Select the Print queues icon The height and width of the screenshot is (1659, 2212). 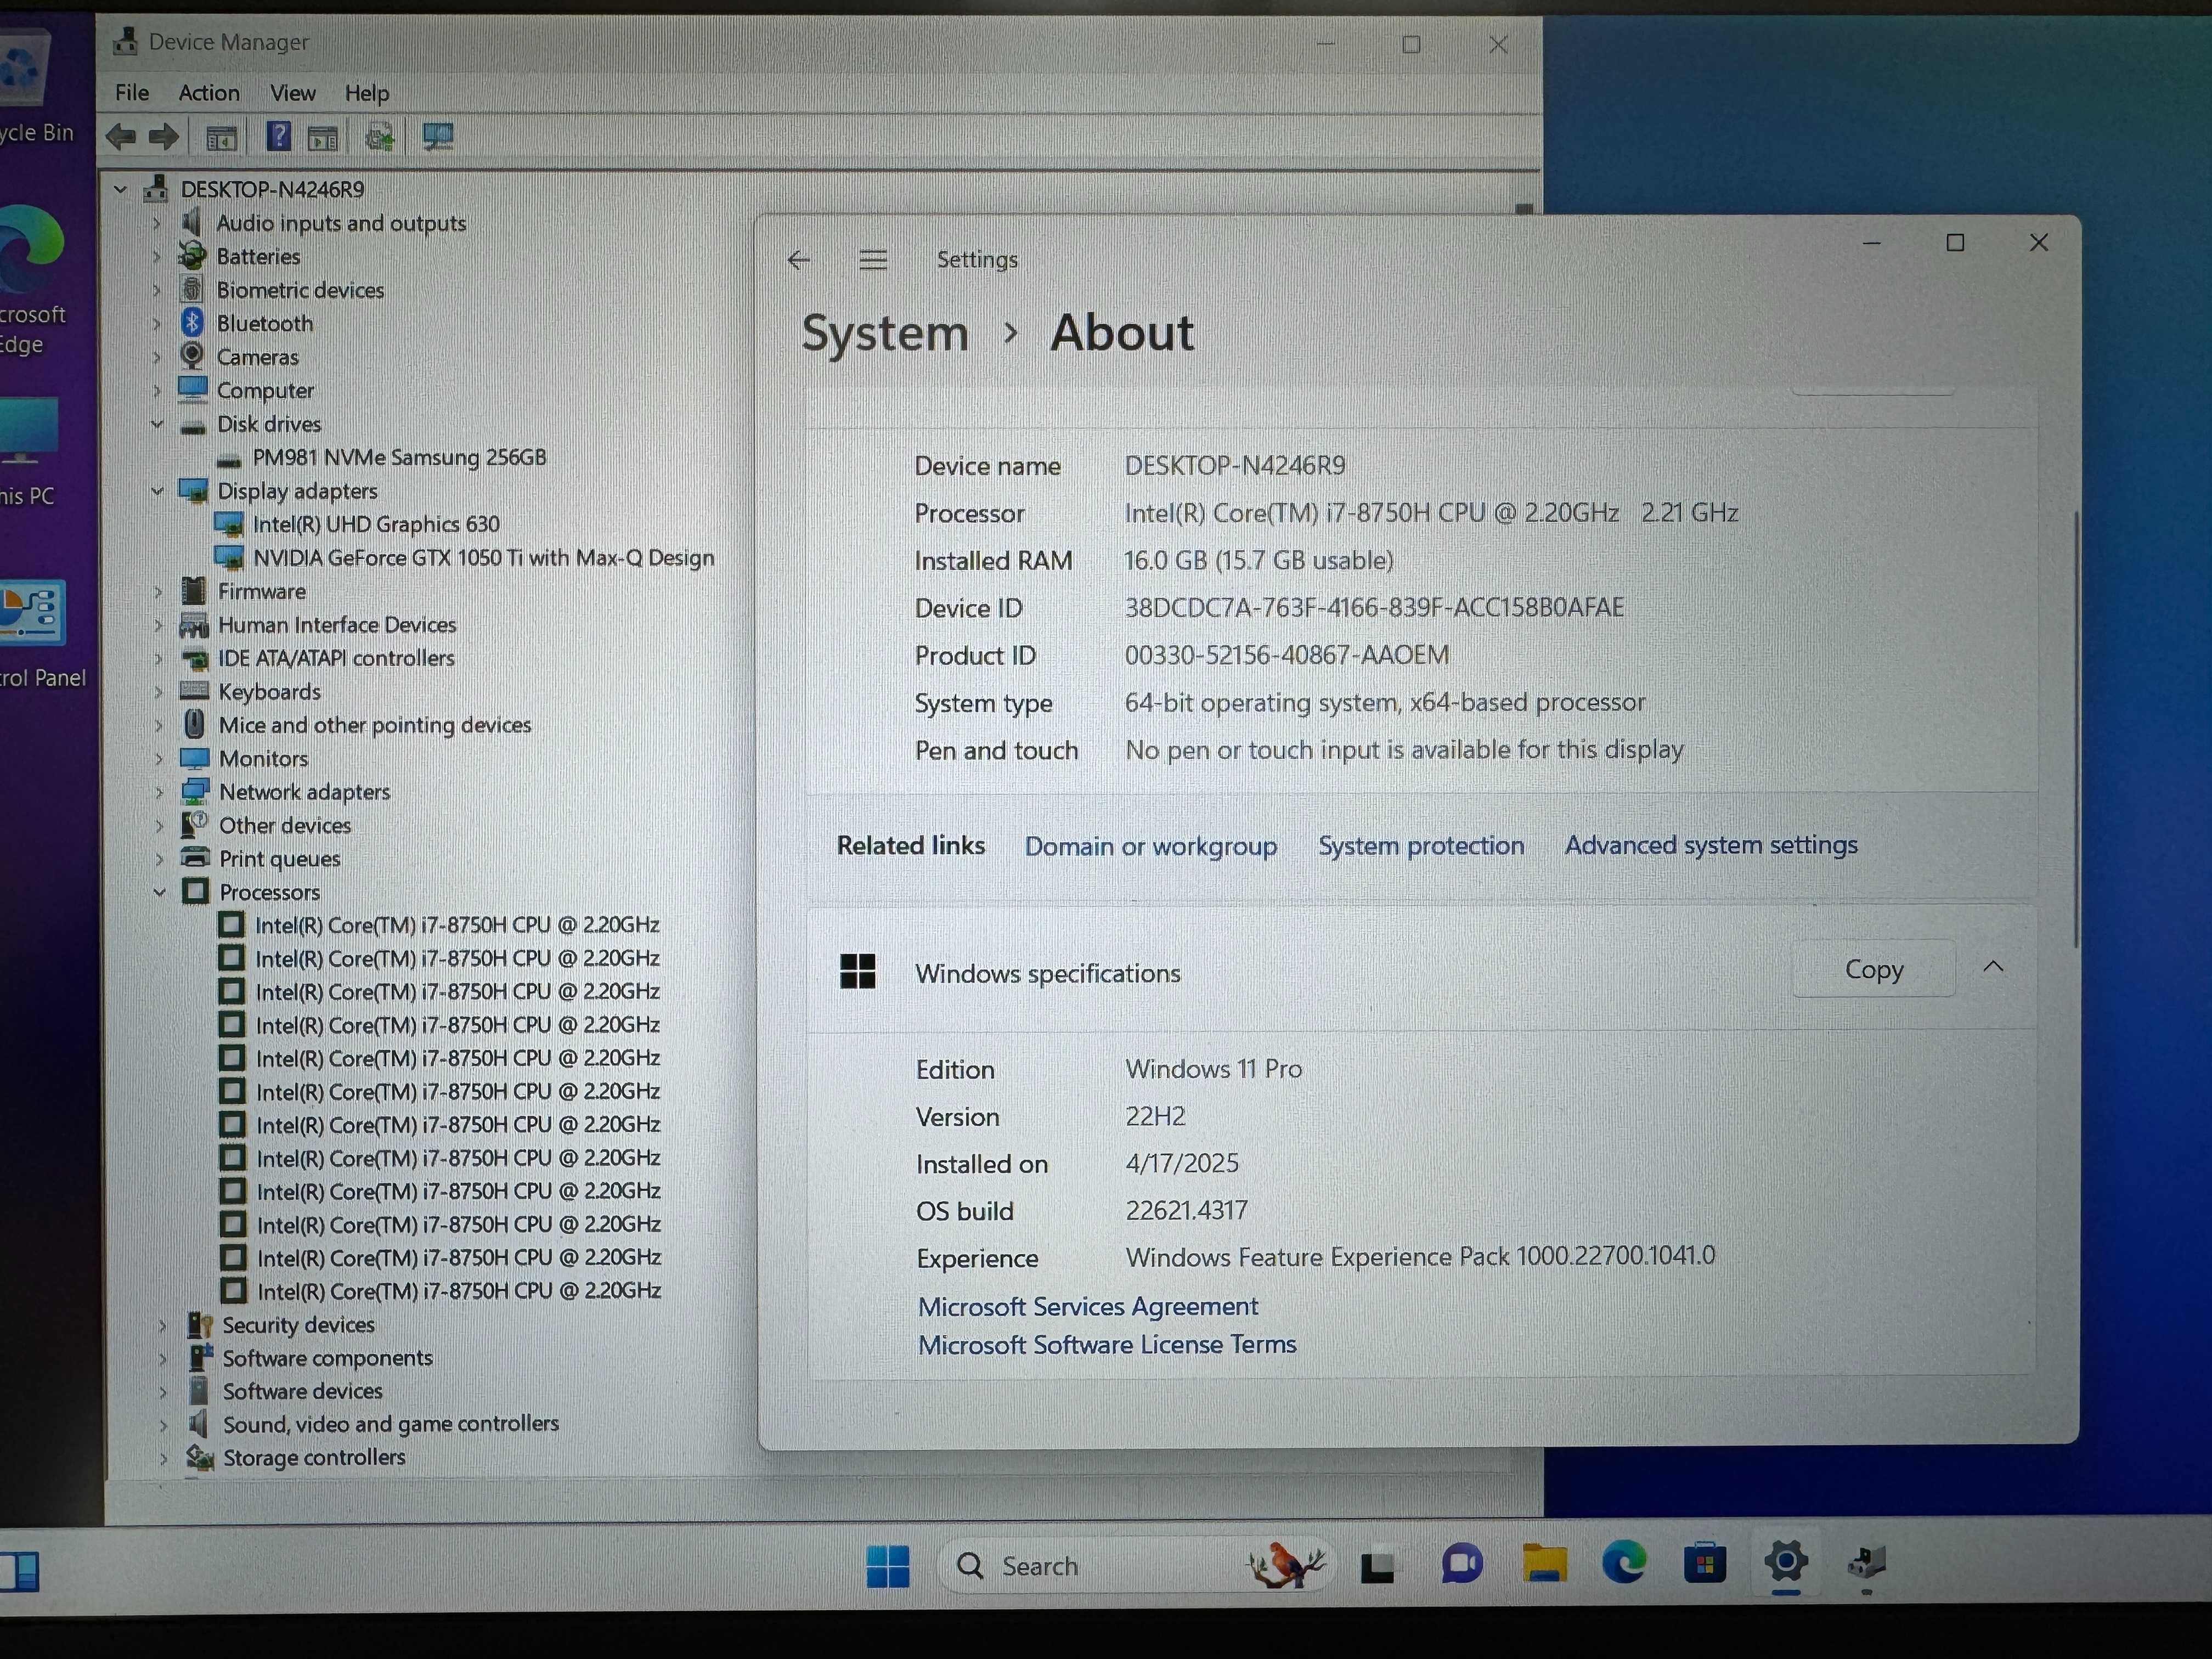pyautogui.click(x=194, y=858)
